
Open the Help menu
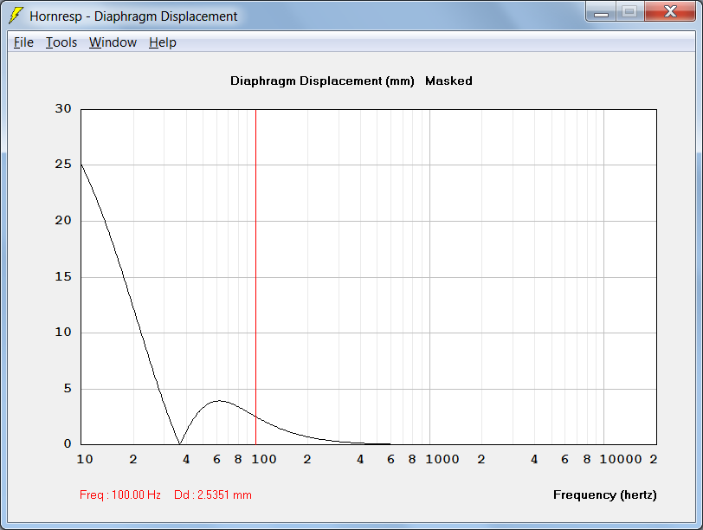click(x=162, y=42)
